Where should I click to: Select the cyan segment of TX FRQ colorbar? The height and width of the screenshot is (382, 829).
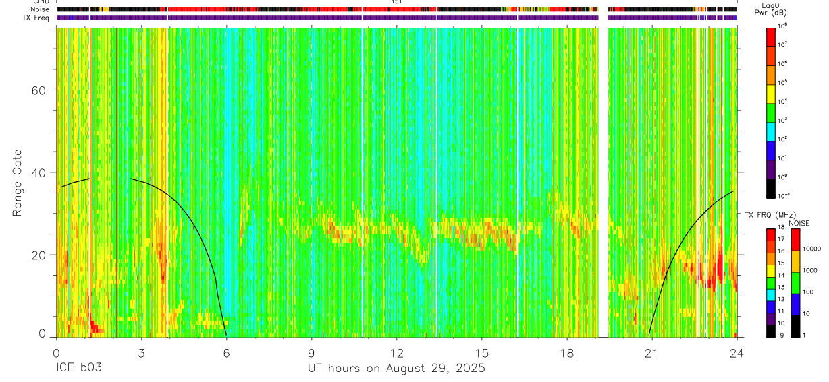(x=771, y=294)
